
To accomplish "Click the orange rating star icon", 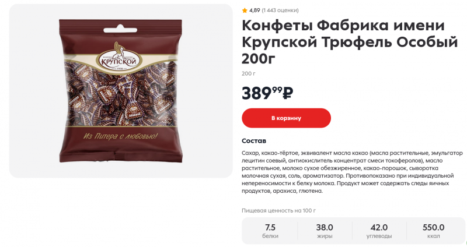I will [245, 10].
